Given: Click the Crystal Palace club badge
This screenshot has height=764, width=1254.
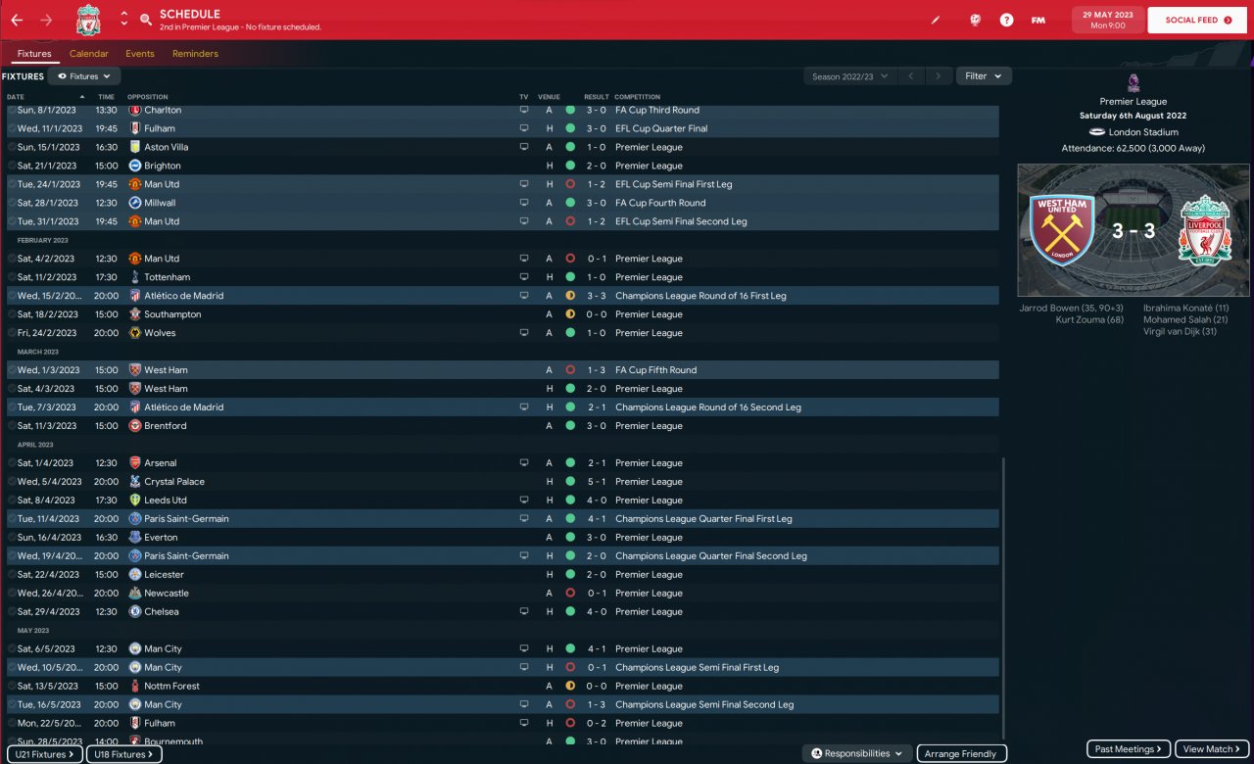Looking at the screenshot, I should click(x=135, y=482).
